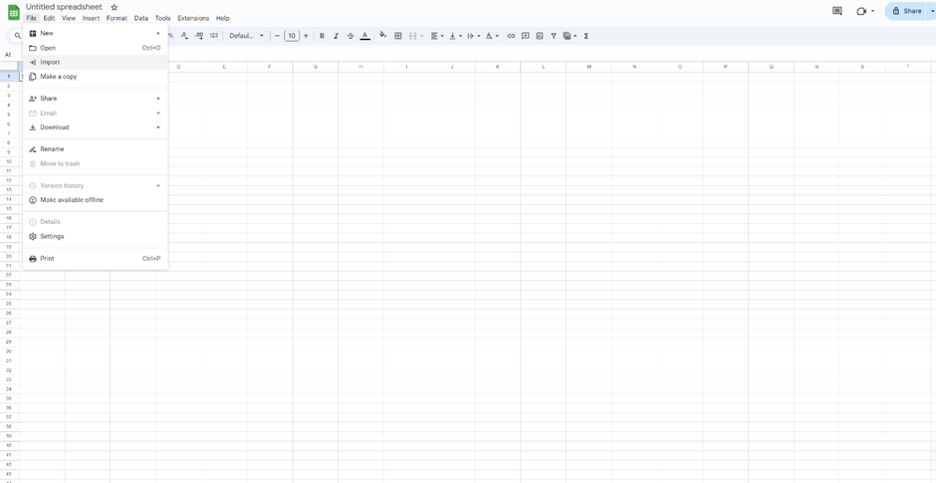936x483 pixels.
Task: Select column G header
Action: 316,67
